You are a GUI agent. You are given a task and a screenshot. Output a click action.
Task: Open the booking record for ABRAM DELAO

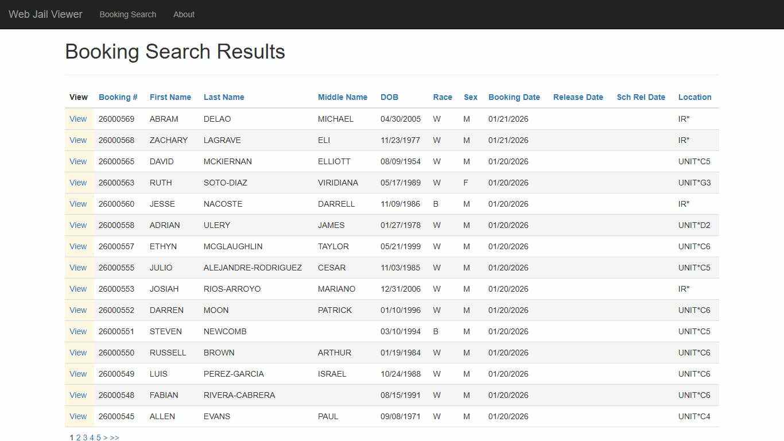(78, 119)
